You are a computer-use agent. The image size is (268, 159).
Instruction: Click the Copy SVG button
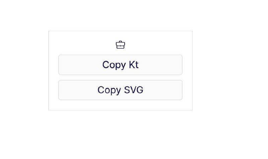[x=120, y=90]
